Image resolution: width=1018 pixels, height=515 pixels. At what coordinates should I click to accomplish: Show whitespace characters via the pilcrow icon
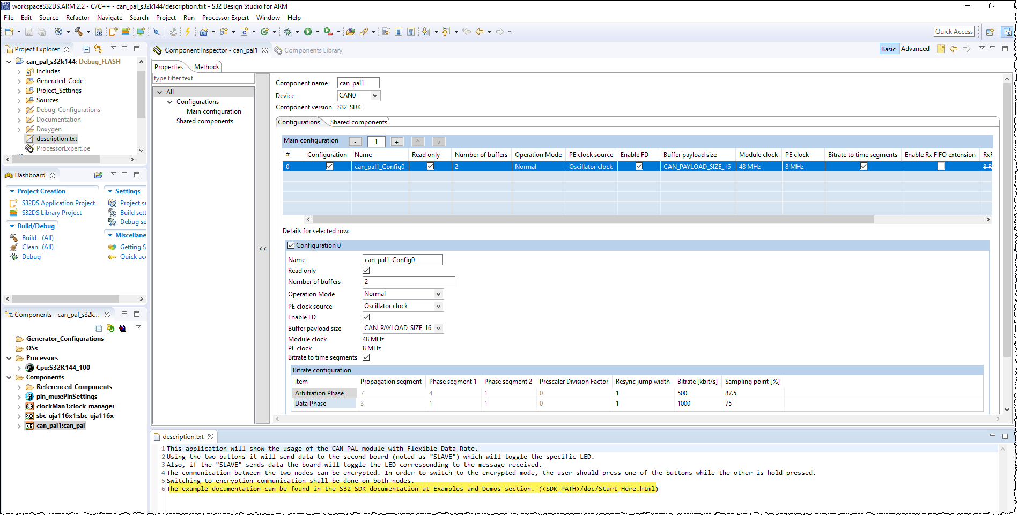click(411, 32)
